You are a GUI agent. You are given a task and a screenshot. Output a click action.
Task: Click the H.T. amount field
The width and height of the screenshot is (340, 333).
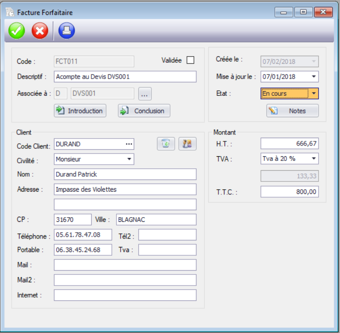(x=289, y=144)
